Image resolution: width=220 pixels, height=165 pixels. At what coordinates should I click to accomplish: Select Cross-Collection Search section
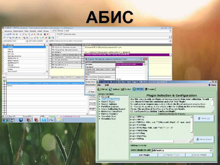tap(113, 109)
